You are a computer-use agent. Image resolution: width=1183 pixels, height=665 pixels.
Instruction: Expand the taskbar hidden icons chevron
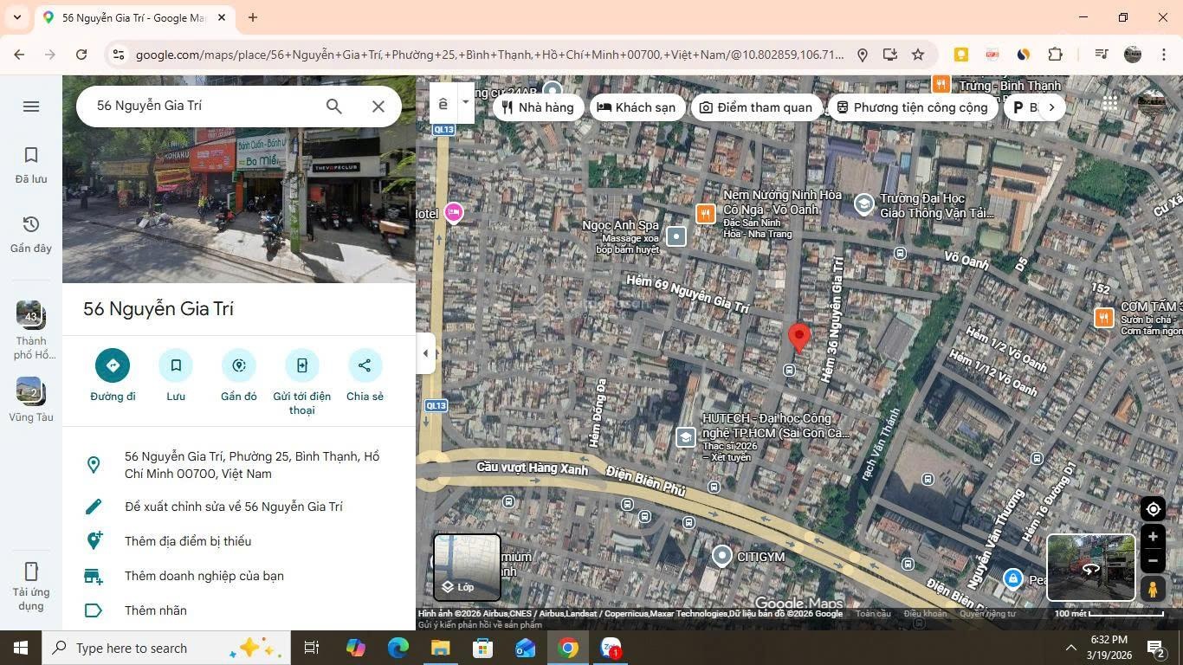1070,648
